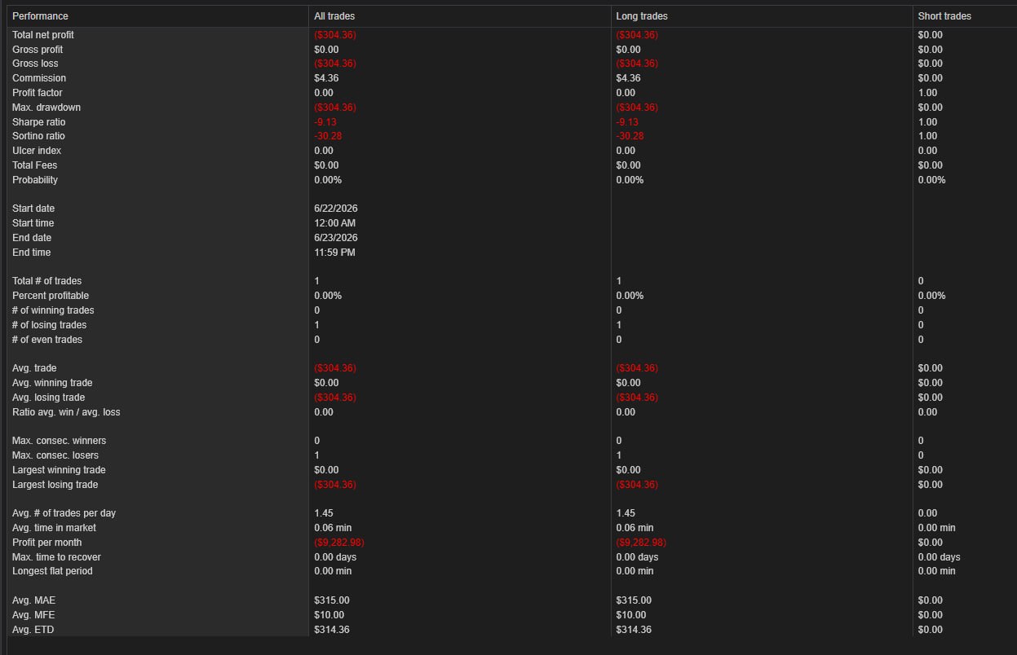The height and width of the screenshot is (655, 1017).
Task: Select the Total Fees row label
Action: pos(35,165)
